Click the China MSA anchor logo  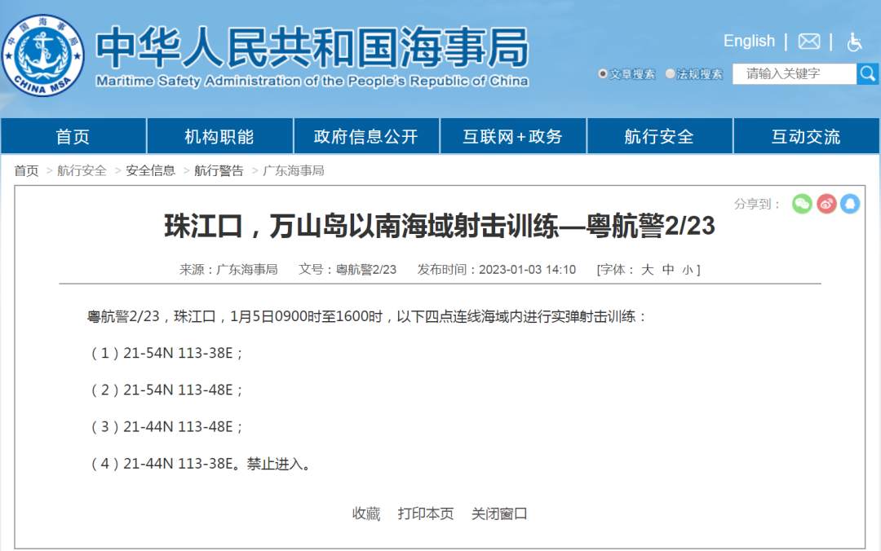pyautogui.click(x=42, y=55)
